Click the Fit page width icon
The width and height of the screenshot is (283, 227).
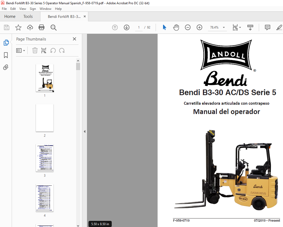[x=235, y=27]
